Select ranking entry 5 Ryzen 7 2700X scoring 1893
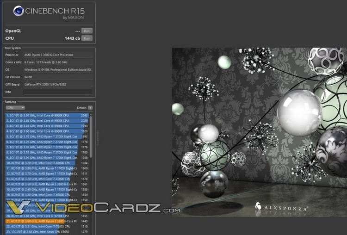347x235 pixels. click(x=47, y=136)
